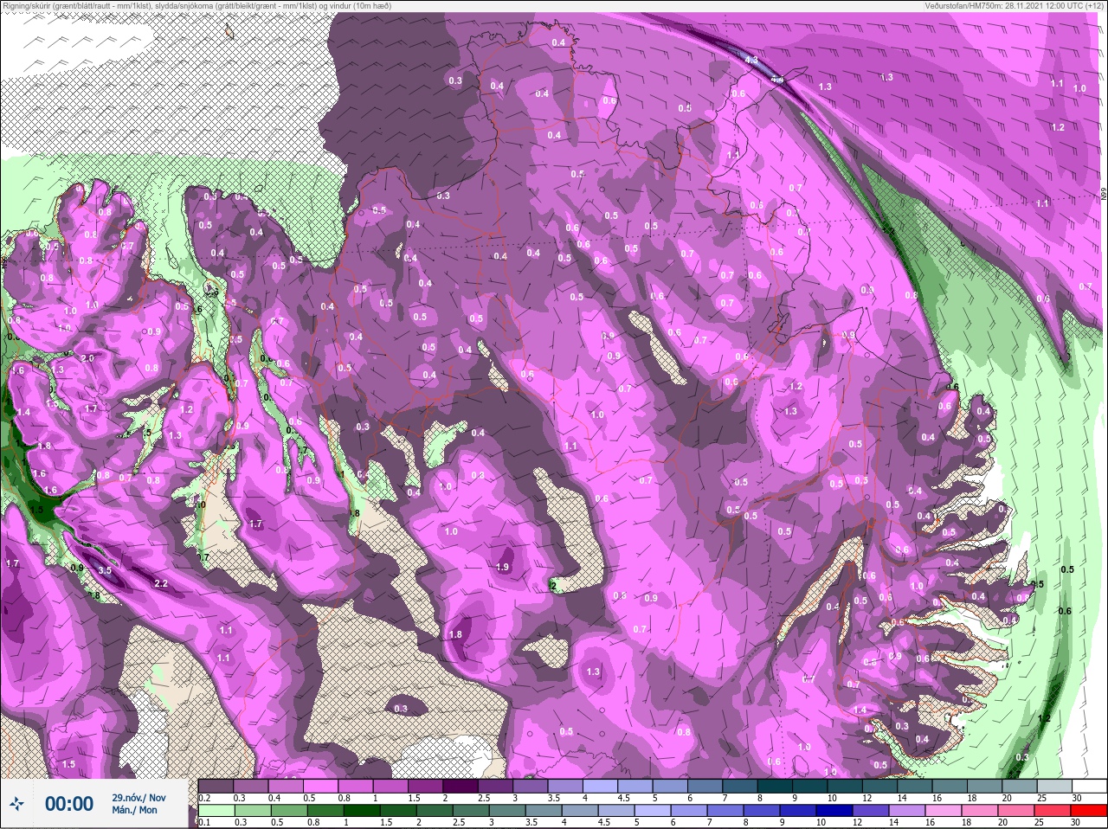Select the 'Mán./ Mon' weekday label

pyautogui.click(x=135, y=811)
